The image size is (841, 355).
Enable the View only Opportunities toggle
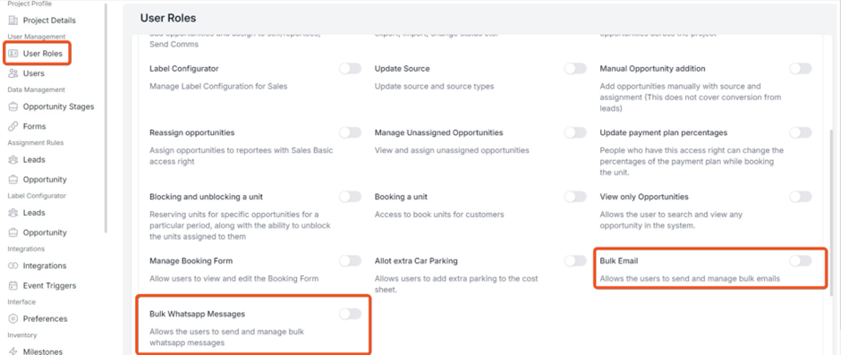(x=800, y=197)
